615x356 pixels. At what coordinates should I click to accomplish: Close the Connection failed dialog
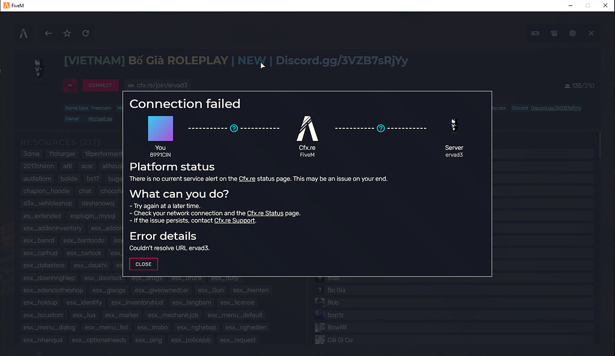pos(143,264)
